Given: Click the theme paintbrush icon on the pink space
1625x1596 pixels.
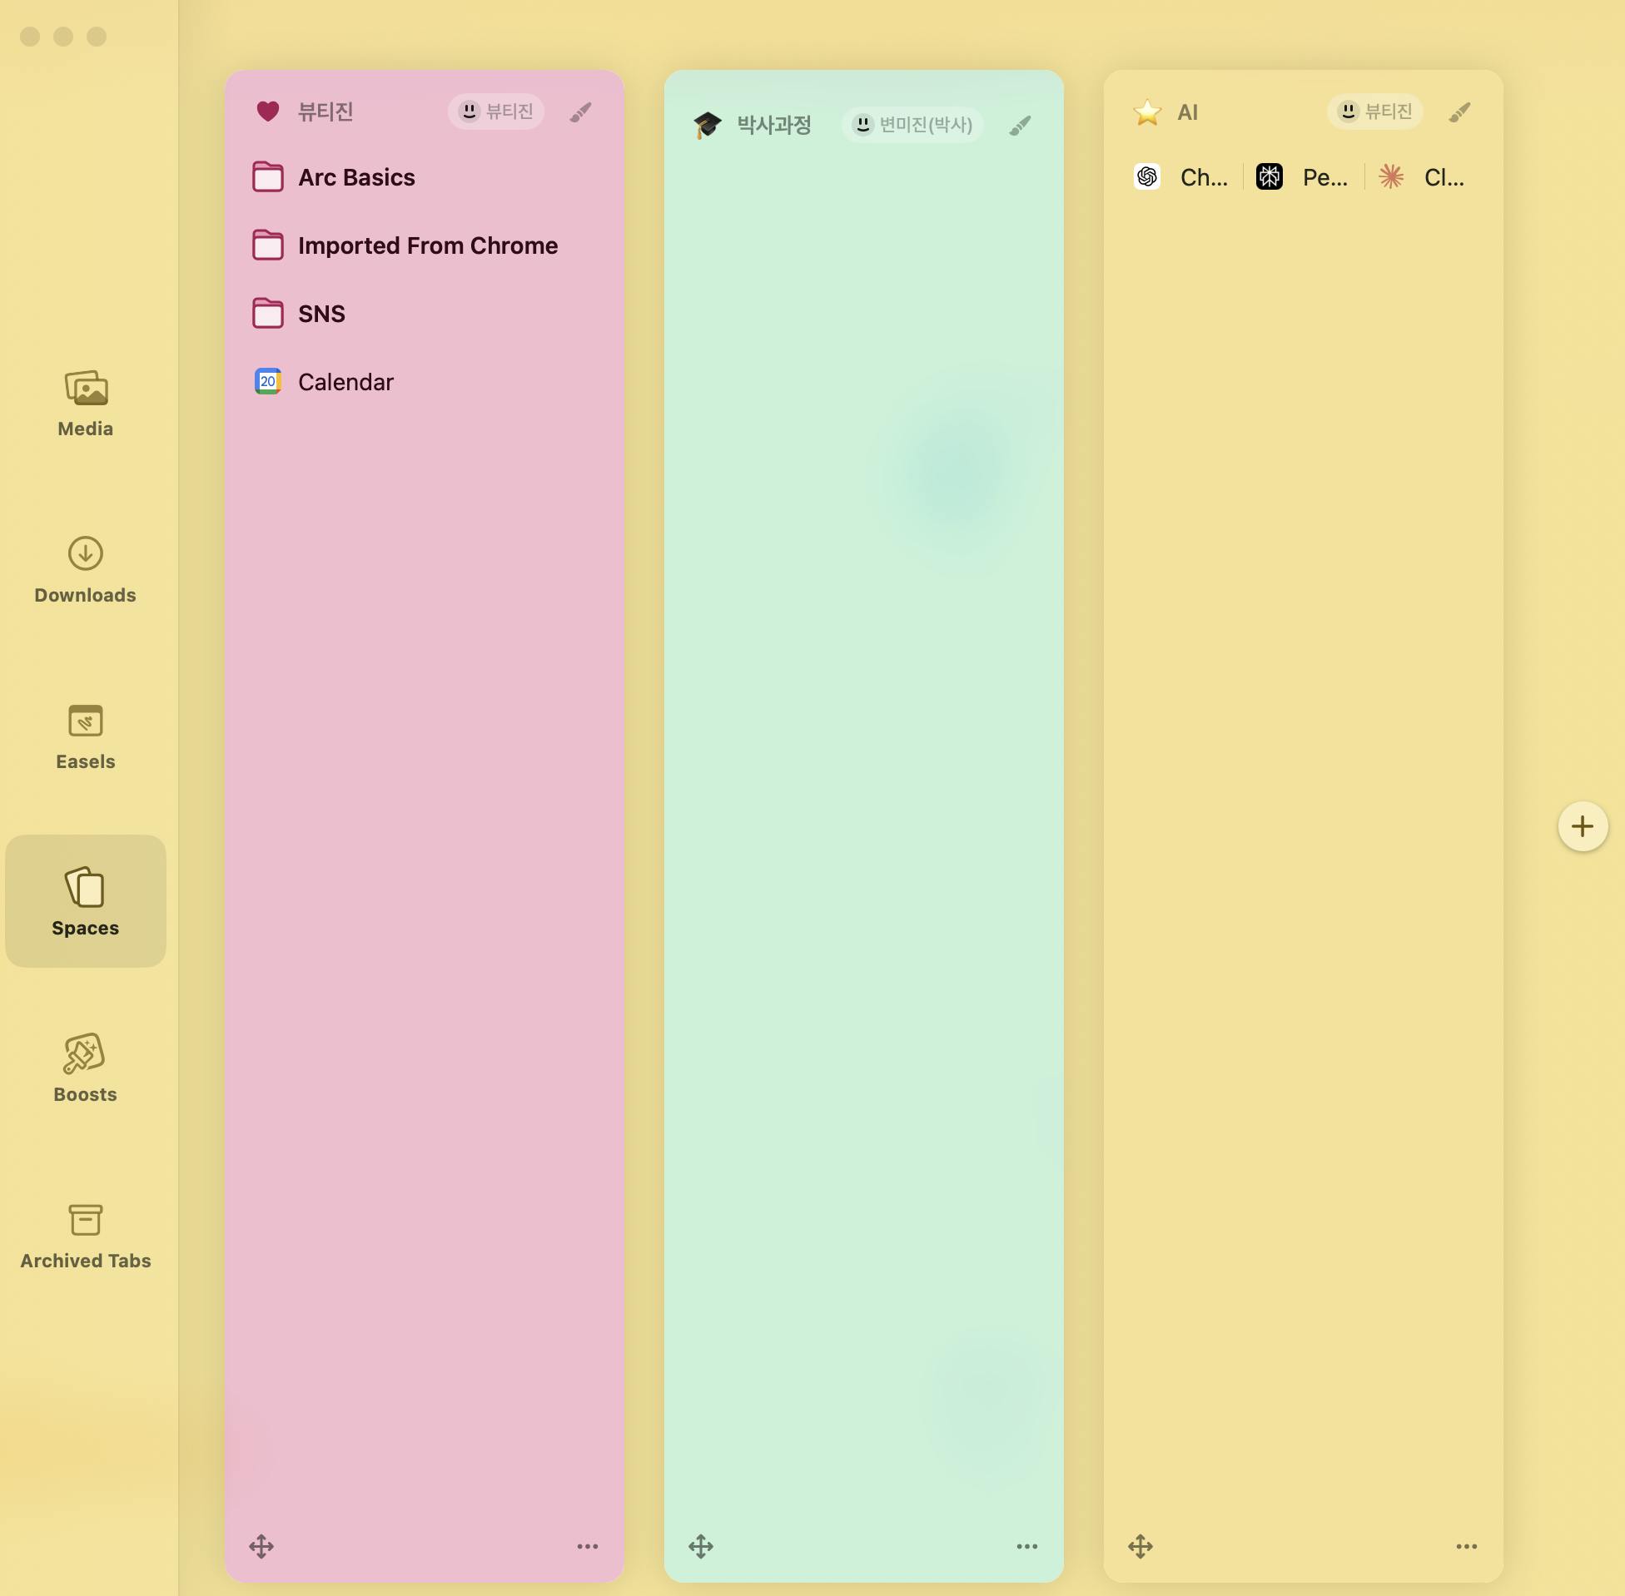Looking at the screenshot, I should 580,112.
